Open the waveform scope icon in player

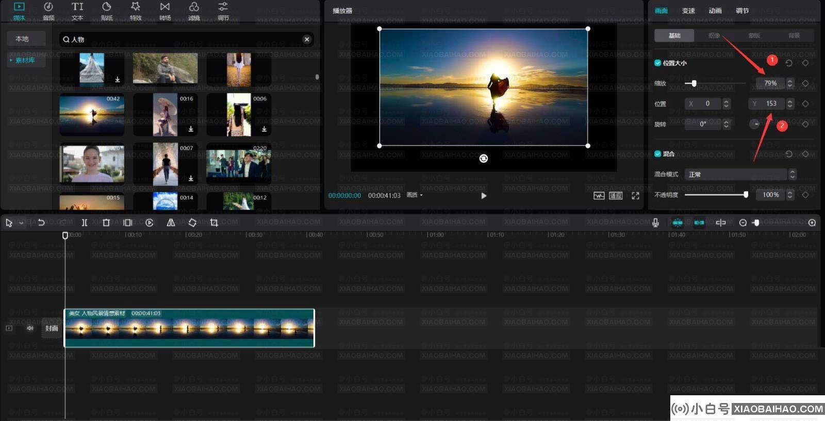pos(599,196)
